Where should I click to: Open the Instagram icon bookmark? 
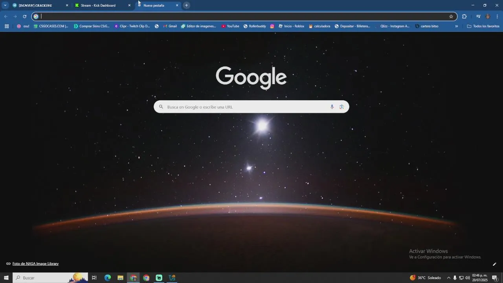pyautogui.click(x=272, y=26)
